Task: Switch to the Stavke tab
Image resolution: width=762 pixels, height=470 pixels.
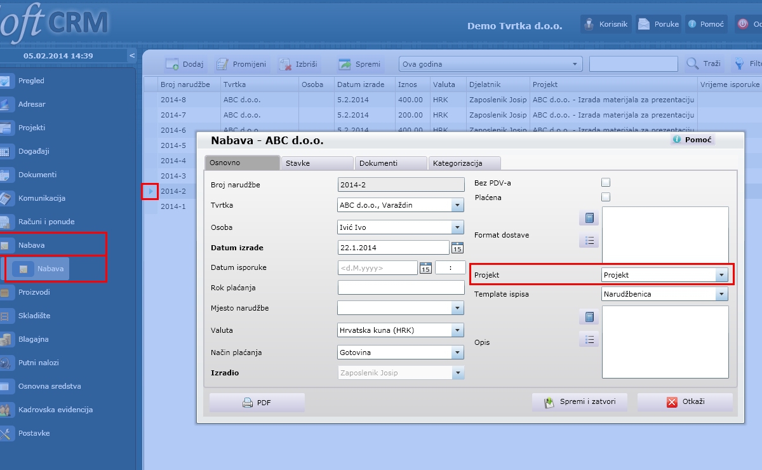Action: (x=317, y=163)
